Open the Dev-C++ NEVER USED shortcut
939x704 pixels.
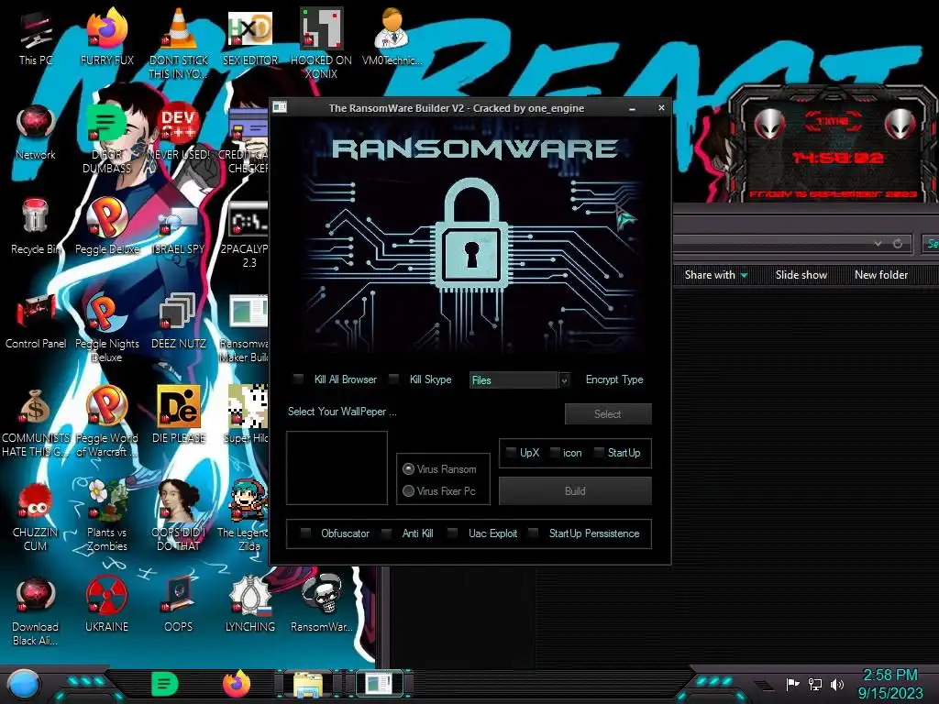pos(179,132)
